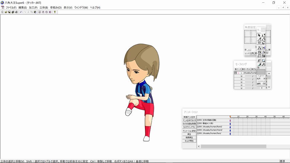Click the 標準 status bar indicator
The height and width of the screenshot is (163, 290).
282,161
